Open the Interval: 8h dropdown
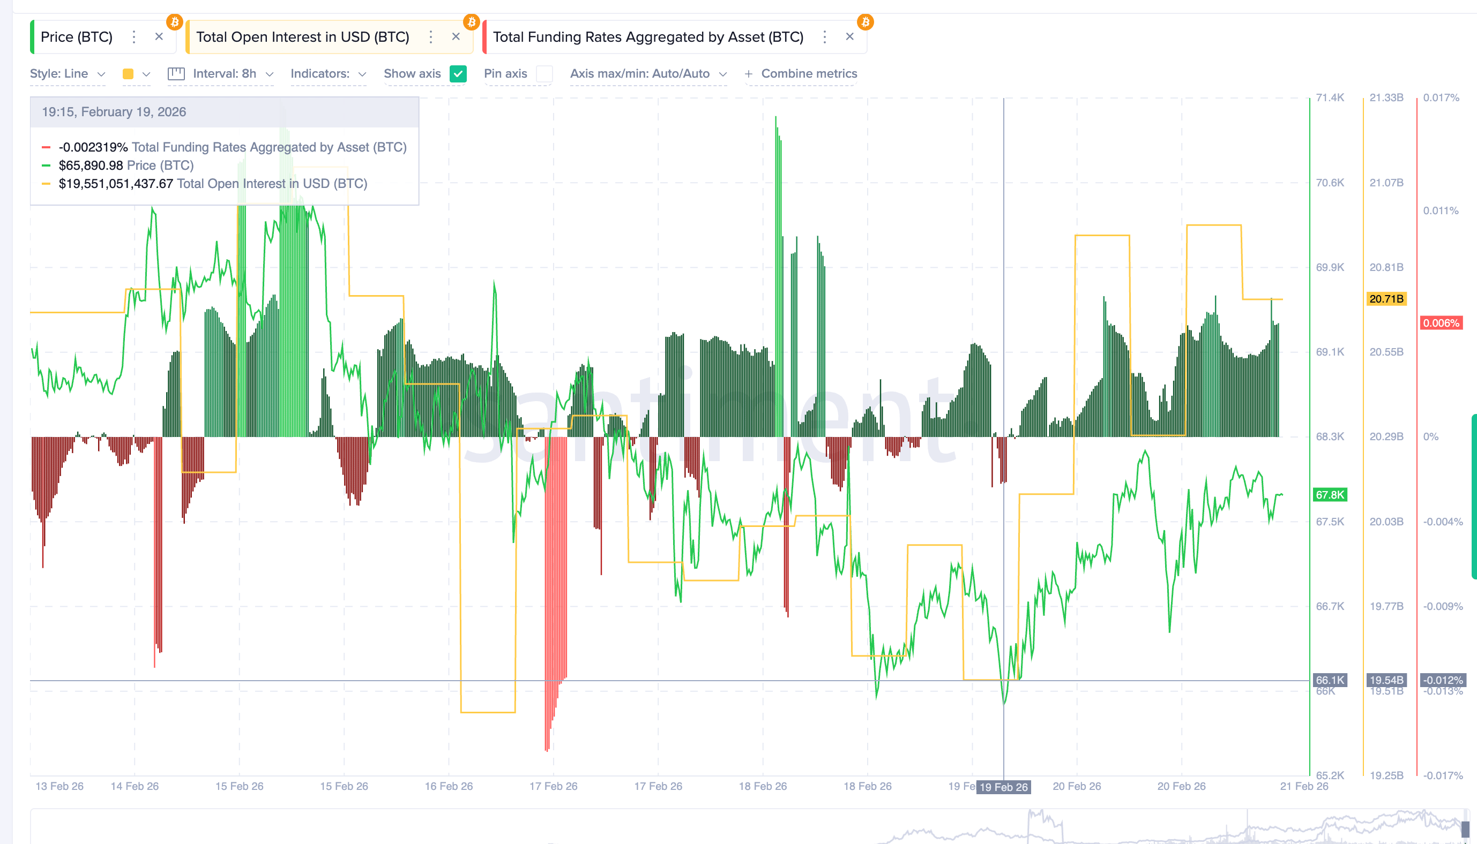This screenshot has width=1477, height=844. [232, 73]
